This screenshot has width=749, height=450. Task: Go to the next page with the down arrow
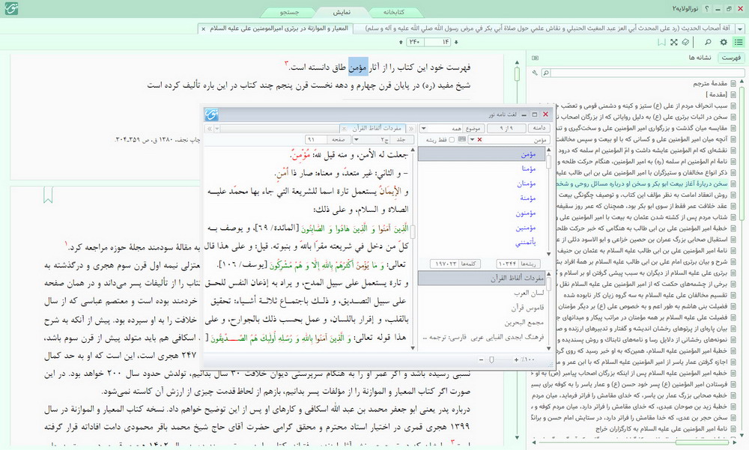(456, 42)
